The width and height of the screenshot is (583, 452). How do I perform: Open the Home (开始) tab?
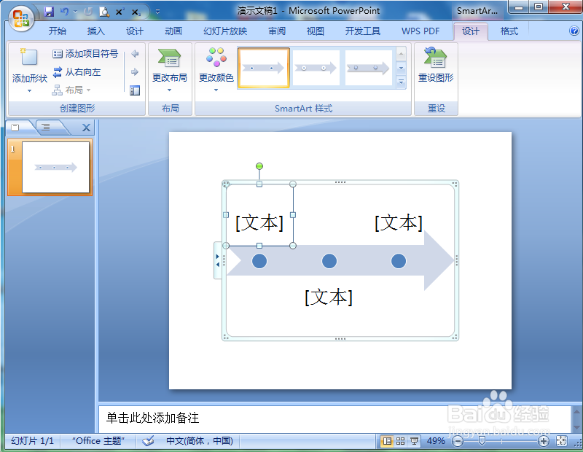58,31
